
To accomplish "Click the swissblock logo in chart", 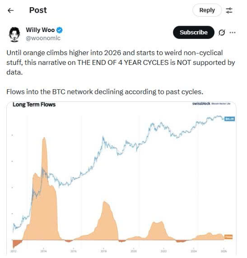I will tap(201, 103).
